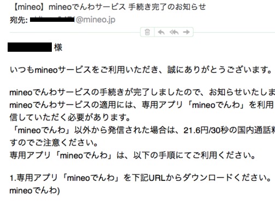The image size is (275, 207).
Task: Click the greeting line starting いつもmineoサービス
Action: [x=141, y=70]
